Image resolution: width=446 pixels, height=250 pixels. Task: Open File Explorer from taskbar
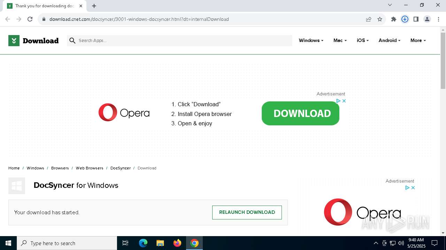coord(160,243)
